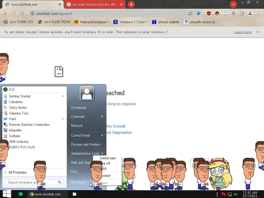Launch Magnifier from Start menu
Viewport: 264px width, 198px height.
point(35,130)
